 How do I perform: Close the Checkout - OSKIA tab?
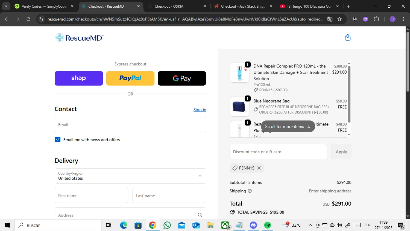tap(205, 6)
